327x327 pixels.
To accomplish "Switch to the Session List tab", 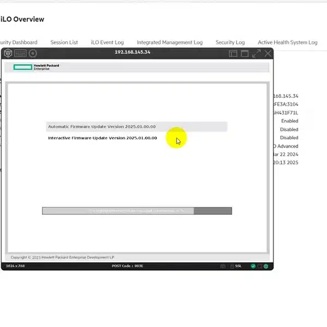I will tap(64, 42).
